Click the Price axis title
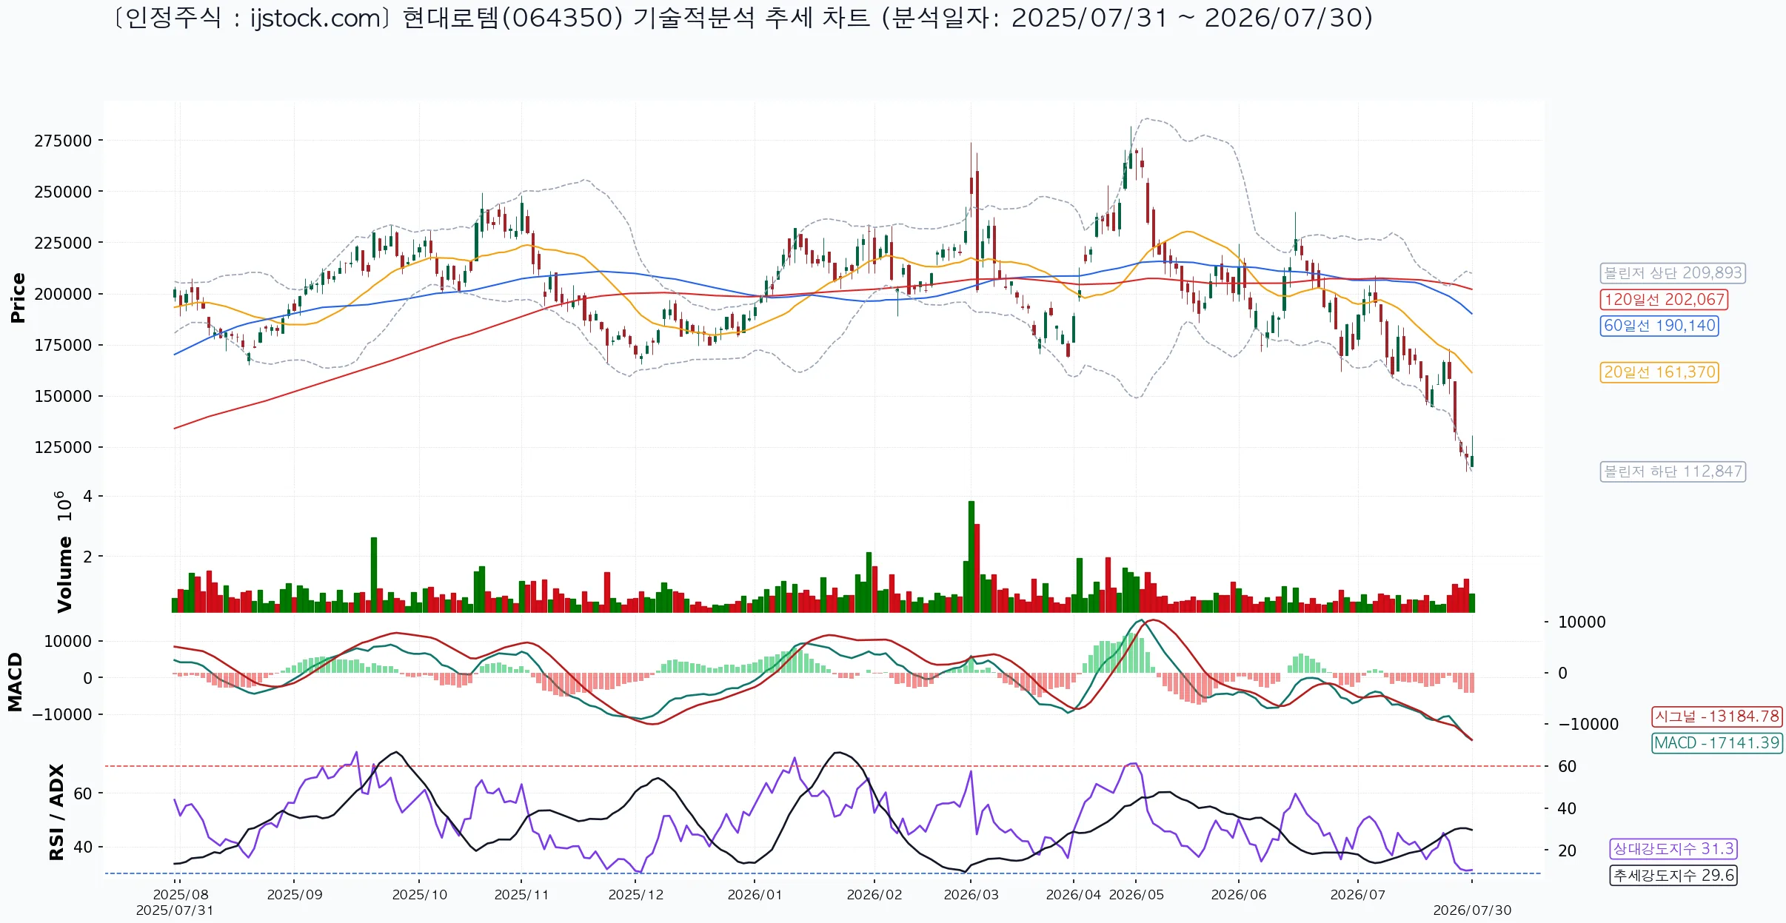Viewport: 1786px width, 923px height. [18, 298]
